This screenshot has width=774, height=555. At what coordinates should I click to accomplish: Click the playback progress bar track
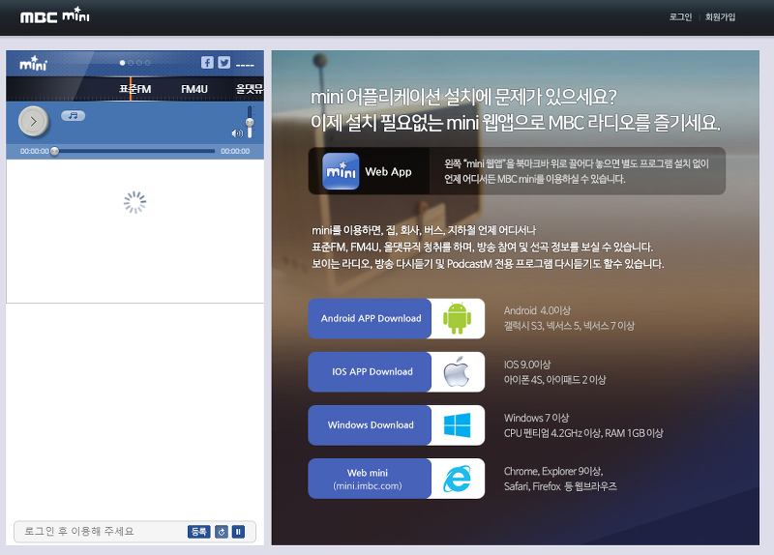click(x=134, y=151)
